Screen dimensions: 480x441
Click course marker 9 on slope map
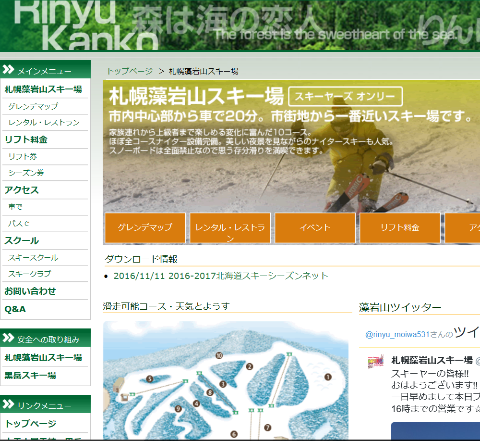pyautogui.click(x=178, y=409)
